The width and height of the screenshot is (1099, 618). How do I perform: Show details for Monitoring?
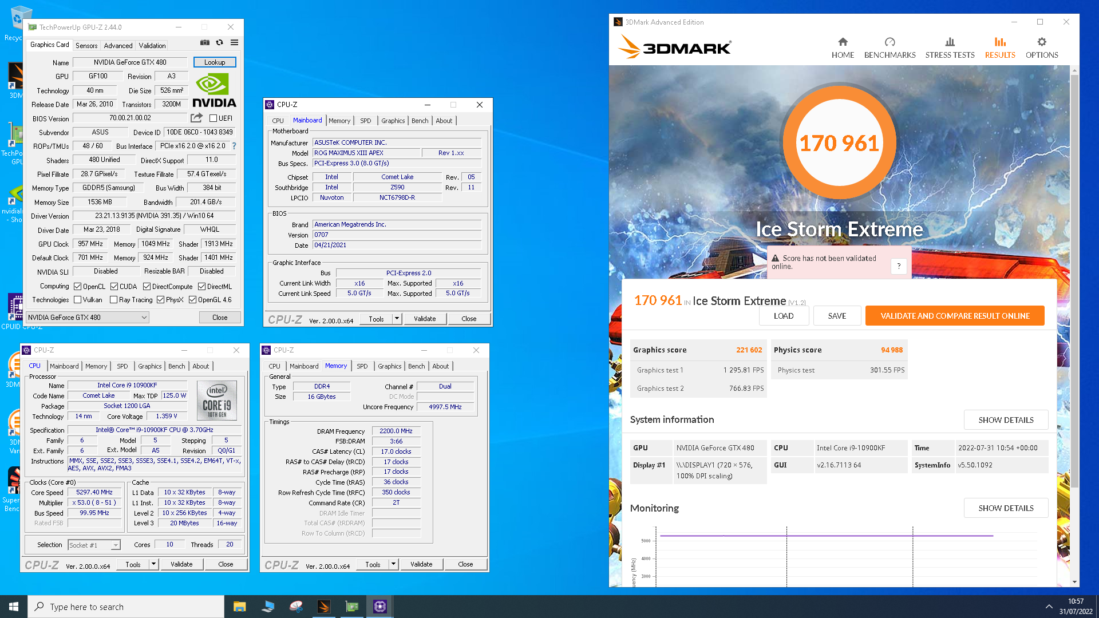click(1006, 508)
